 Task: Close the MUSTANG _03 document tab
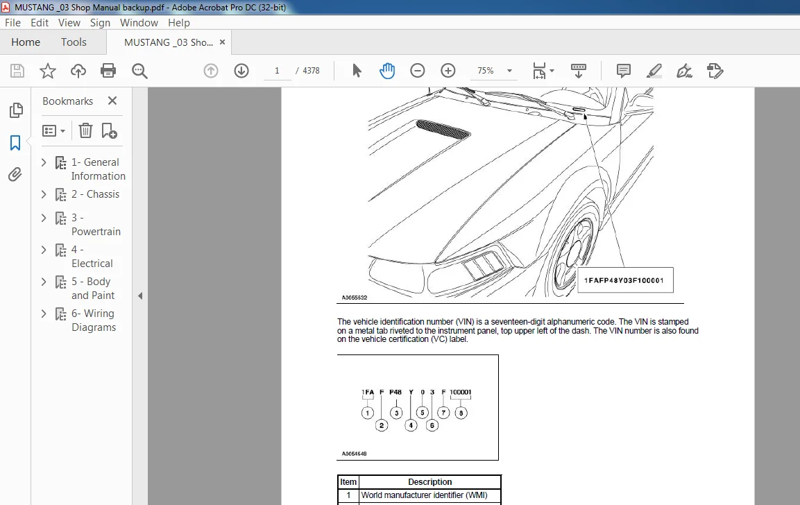coord(222,42)
